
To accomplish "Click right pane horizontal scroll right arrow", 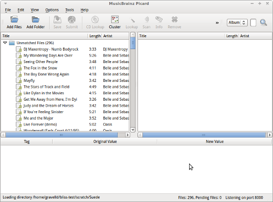I will [x=270, y=135].
